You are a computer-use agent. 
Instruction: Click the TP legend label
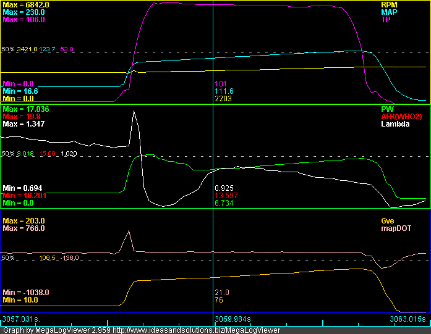[386, 20]
